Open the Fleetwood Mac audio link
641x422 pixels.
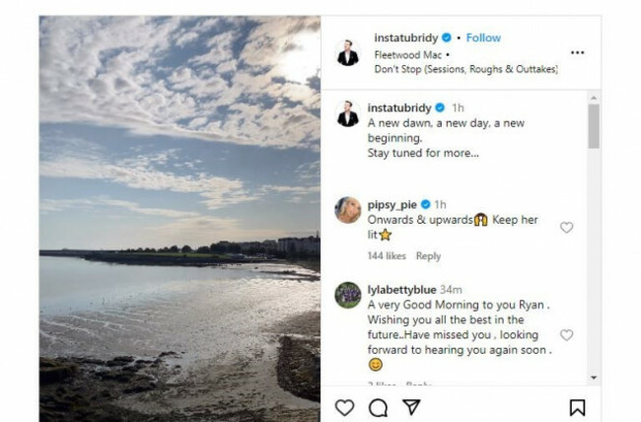[x=406, y=54]
